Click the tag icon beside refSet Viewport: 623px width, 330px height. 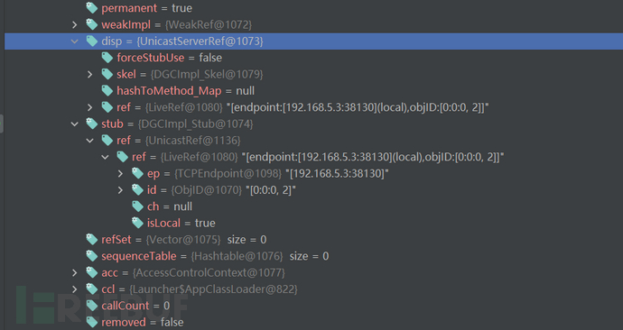point(92,239)
